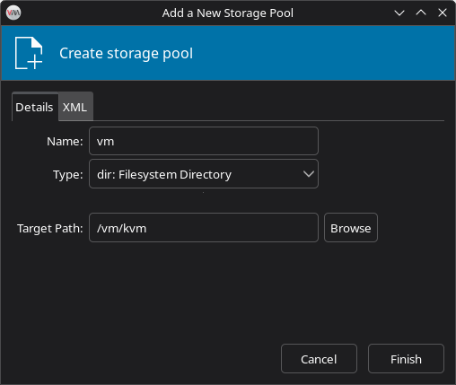Click the Name: label
456x385 pixels.
[65, 141]
